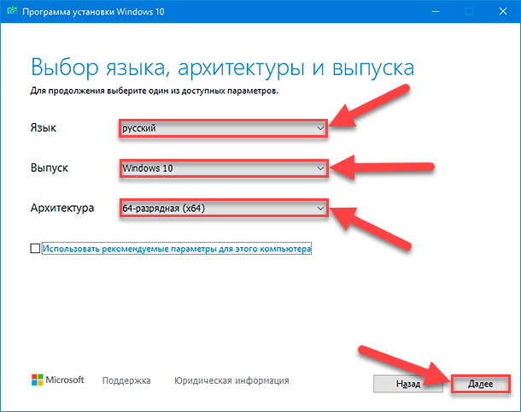
Task: Click the Windows setup icon in title bar
Action: coord(12,10)
